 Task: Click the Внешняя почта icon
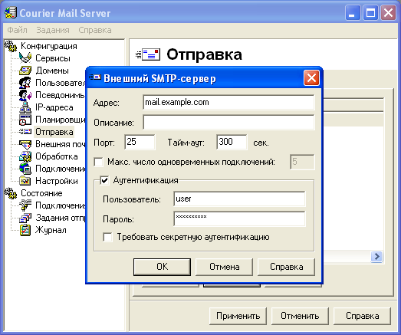point(25,144)
